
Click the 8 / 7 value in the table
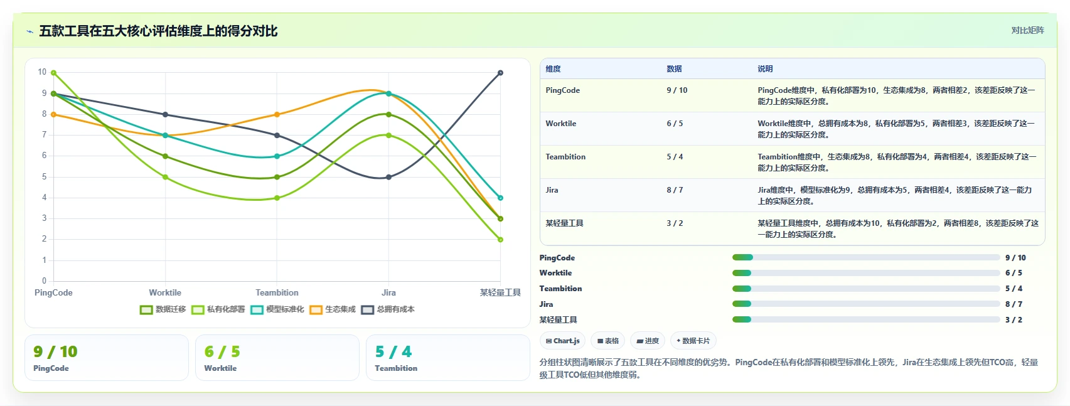click(675, 190)
